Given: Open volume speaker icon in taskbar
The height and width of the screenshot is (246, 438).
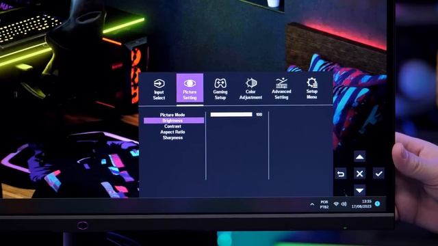Looking at the screenshot, I should tap(344, 204).
